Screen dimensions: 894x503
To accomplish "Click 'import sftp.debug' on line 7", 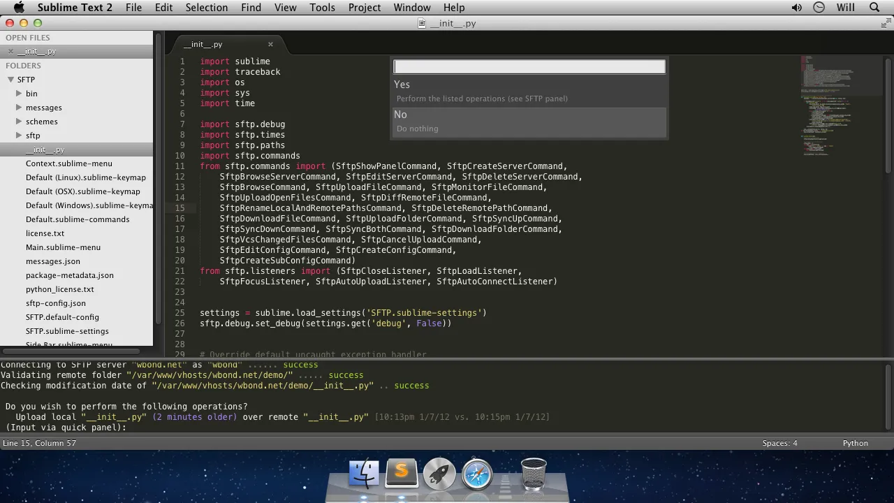I will coord(242,124).
